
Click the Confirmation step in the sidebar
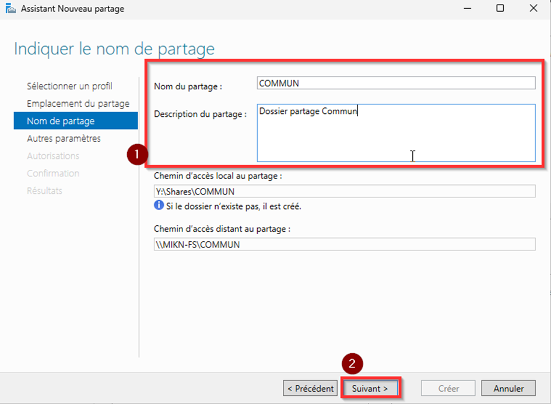53,173
